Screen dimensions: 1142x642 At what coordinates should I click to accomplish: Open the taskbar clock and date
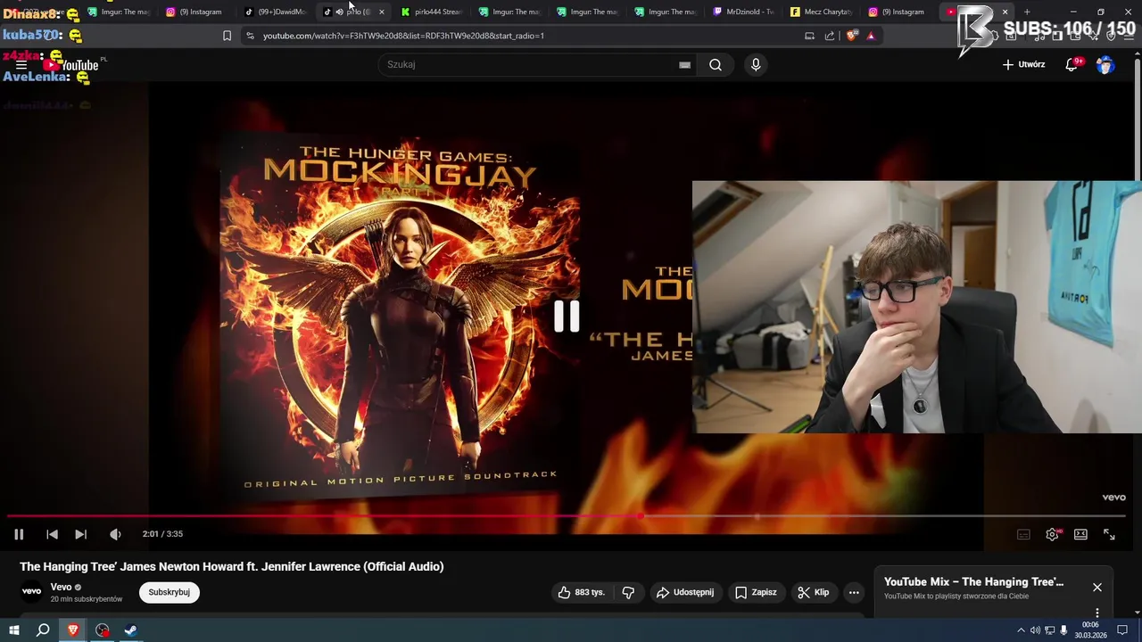(1090, 630)
